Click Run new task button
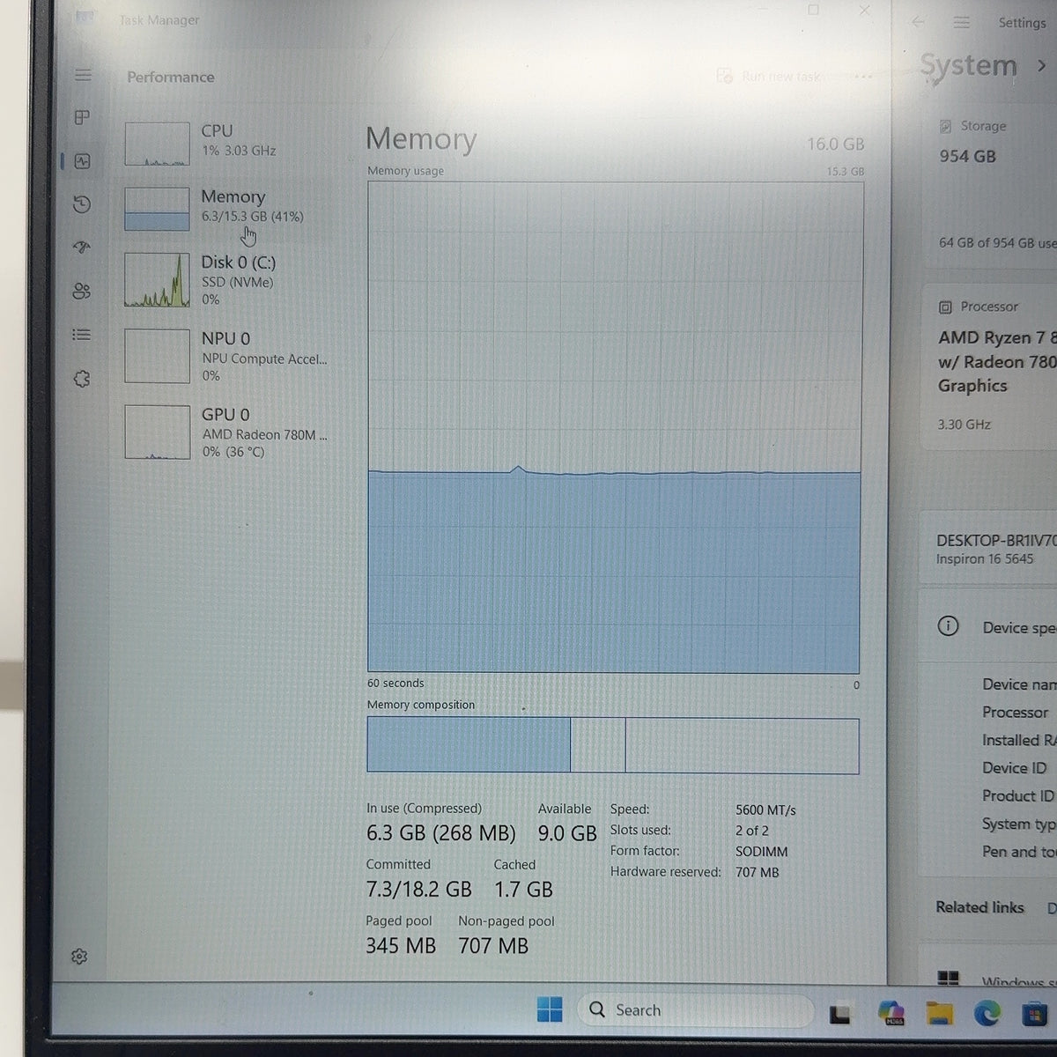Viewport: 1057px width, 1057px height. point(768,77)
